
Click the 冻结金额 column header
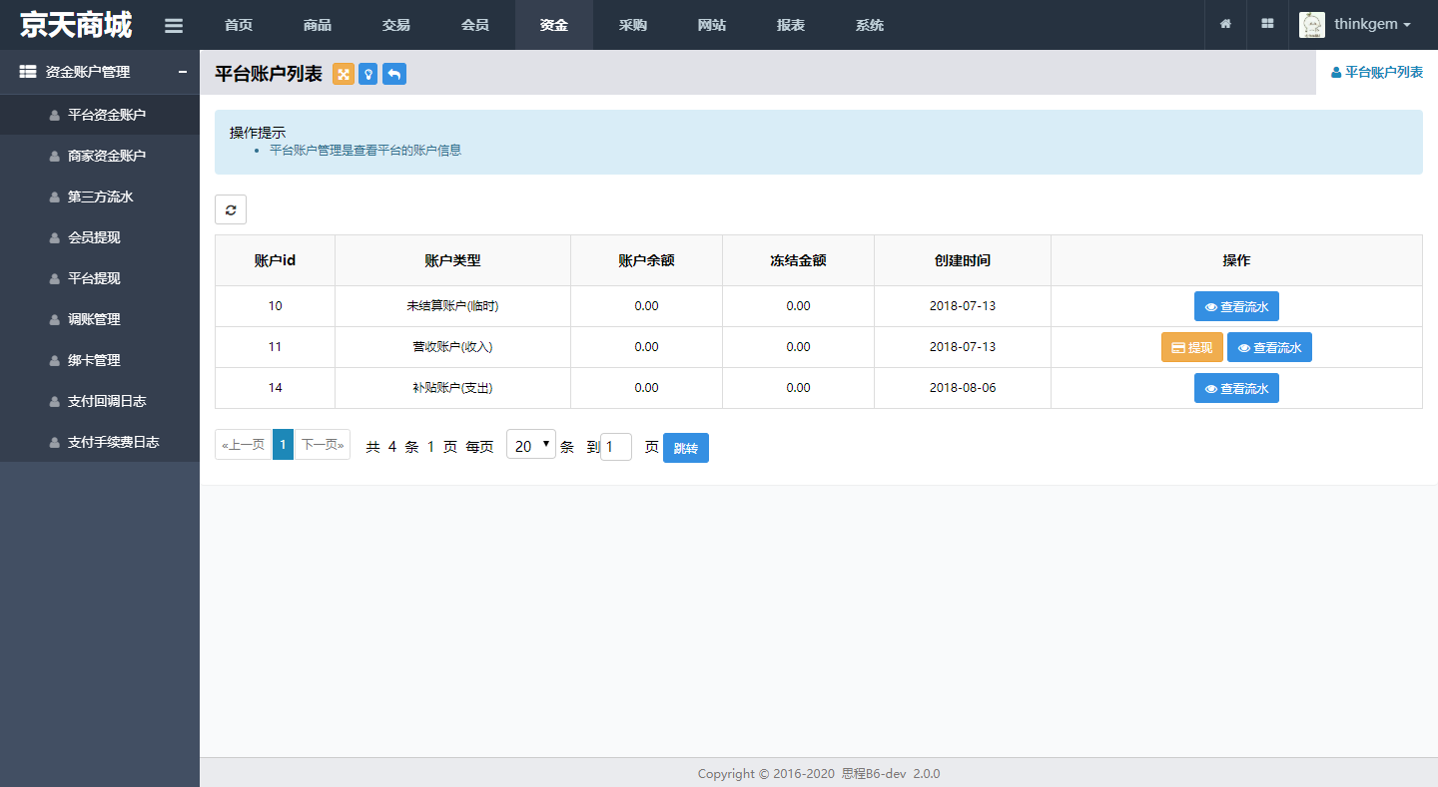coord(798,260)
